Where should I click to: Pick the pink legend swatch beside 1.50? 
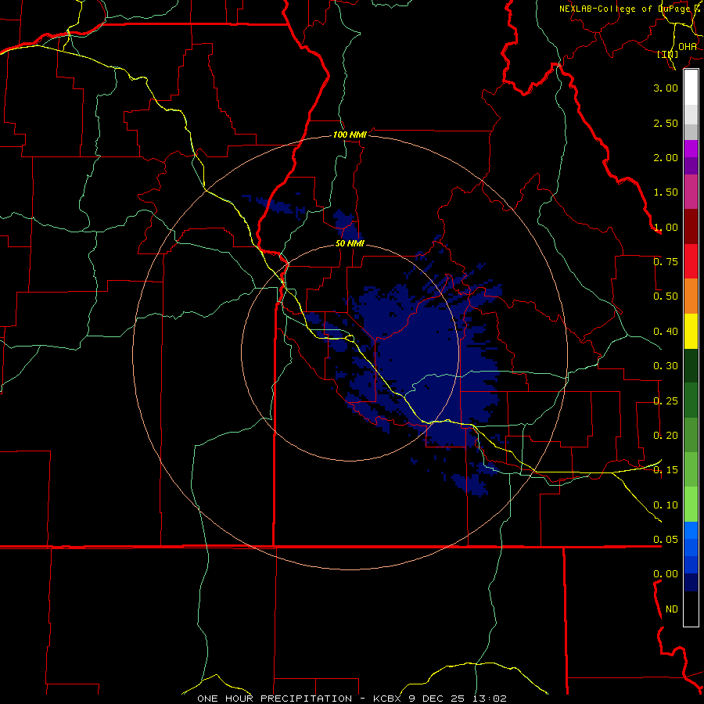click(x=691, y=192)
